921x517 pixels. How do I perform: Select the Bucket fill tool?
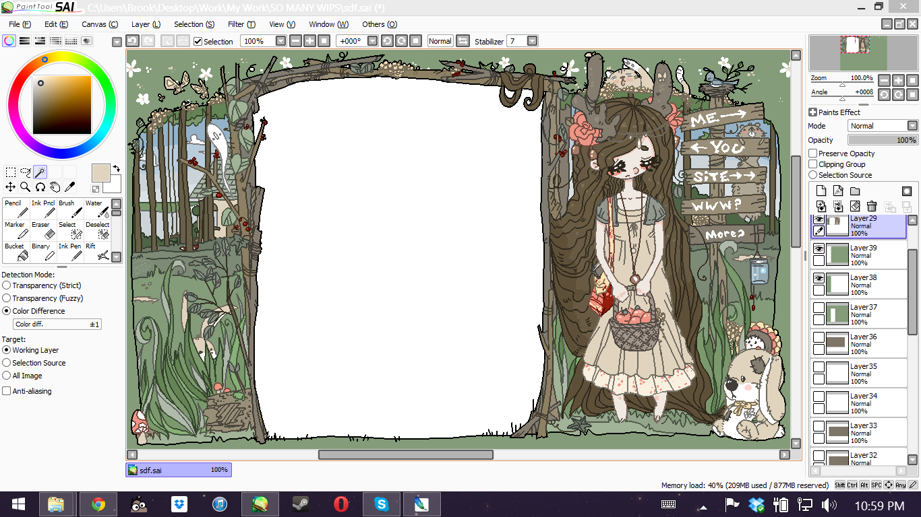pos(15,252)
